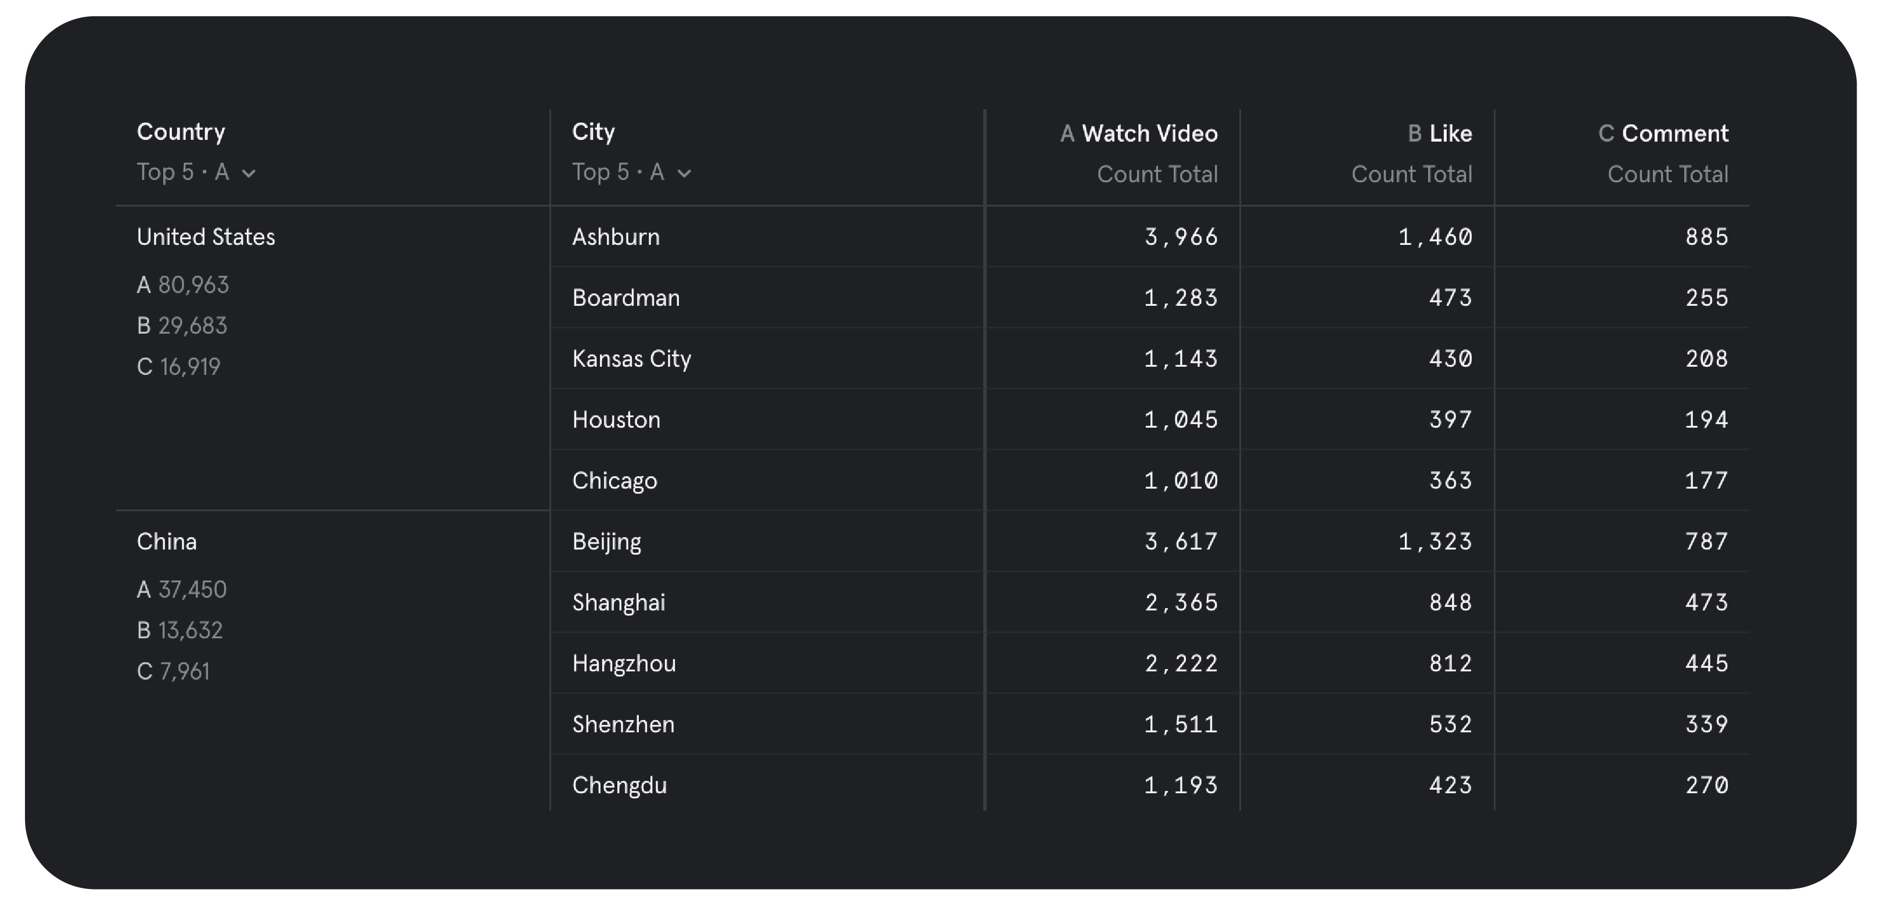Screen dimensions: 1884x918
Task: Click the Ashburn city entry
Action: (x=617, y=236)
